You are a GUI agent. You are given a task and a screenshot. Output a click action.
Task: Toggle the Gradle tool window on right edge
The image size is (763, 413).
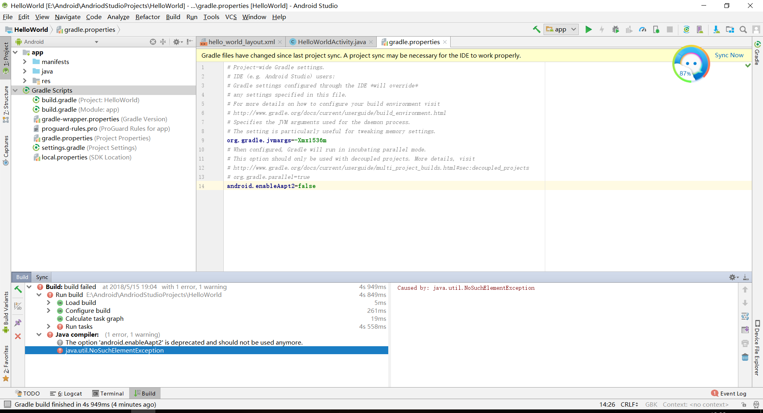click(757, 52)
